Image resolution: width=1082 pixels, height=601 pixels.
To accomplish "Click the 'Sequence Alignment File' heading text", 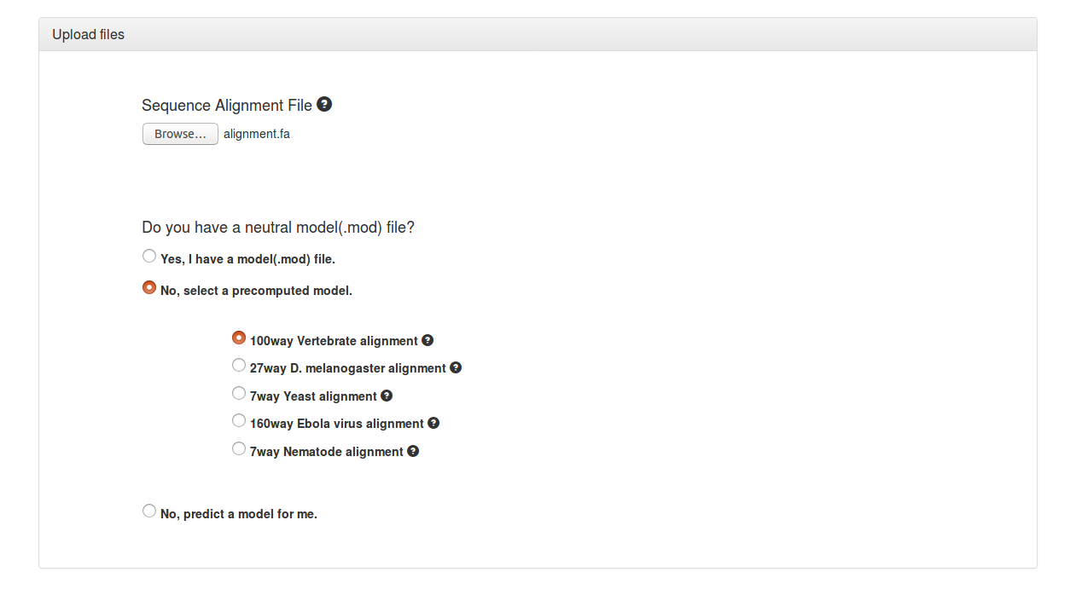I will click(227, 106).
